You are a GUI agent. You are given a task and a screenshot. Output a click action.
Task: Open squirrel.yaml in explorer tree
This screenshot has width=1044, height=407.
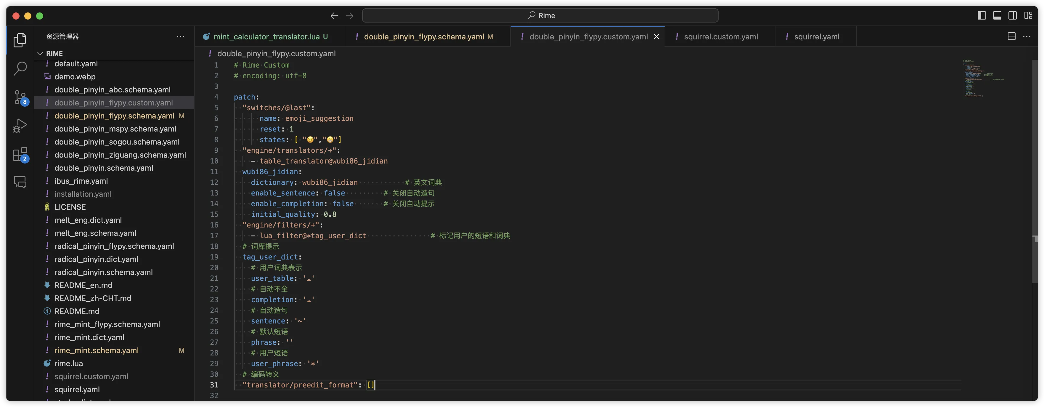[77, 389]
